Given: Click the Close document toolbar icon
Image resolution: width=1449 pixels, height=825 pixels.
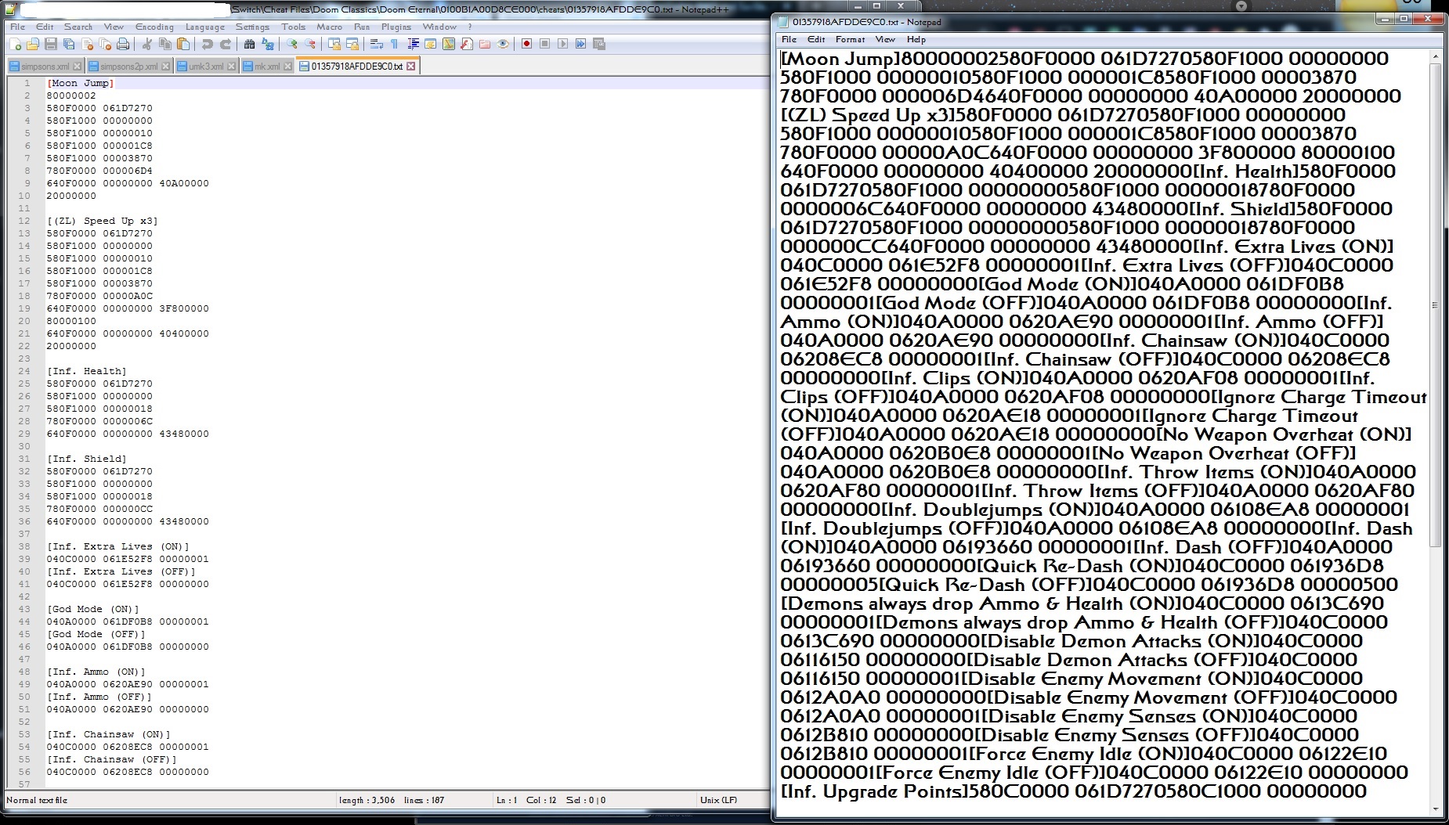Looking at the screenshot, I should (x=87, y=44).
